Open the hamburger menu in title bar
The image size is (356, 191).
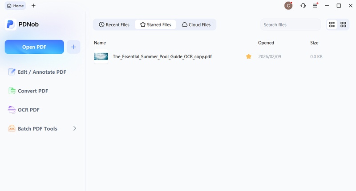315,6
